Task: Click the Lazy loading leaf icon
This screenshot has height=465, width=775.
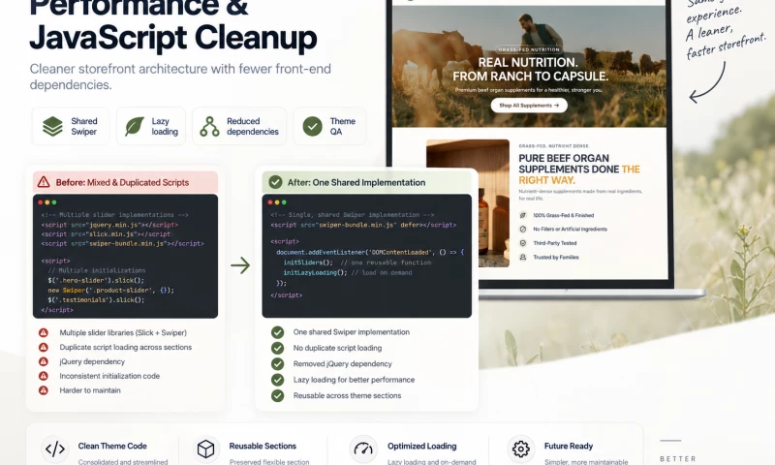Action: click(x=134, y=127)
